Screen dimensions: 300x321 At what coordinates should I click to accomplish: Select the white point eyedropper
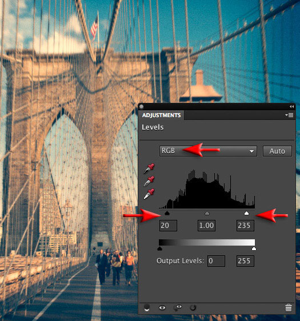(149, 194)
